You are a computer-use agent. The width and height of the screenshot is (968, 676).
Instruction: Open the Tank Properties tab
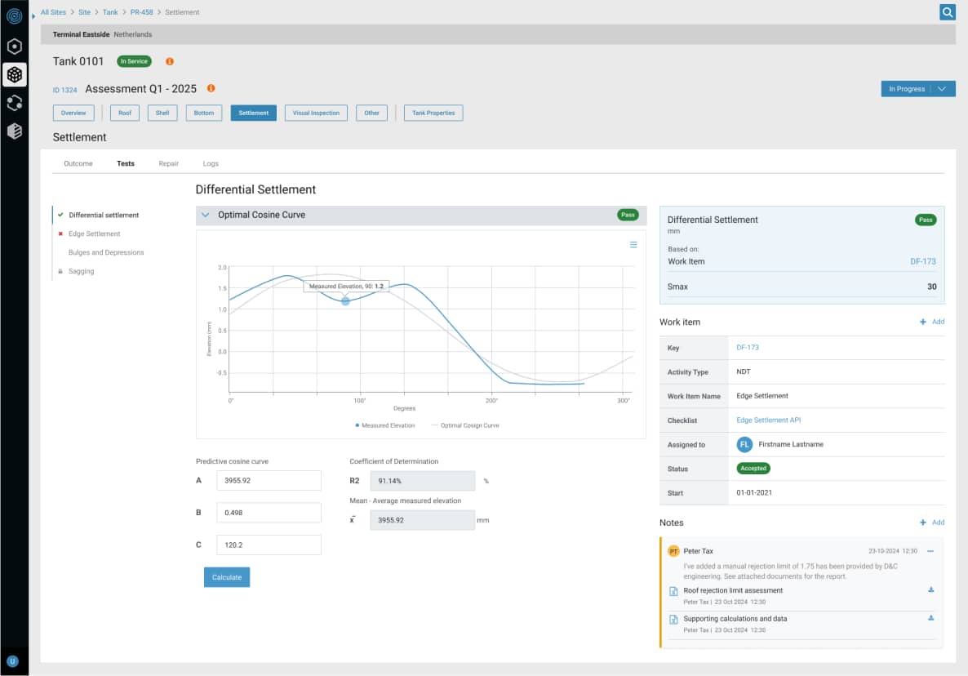(x=433, y=113)
